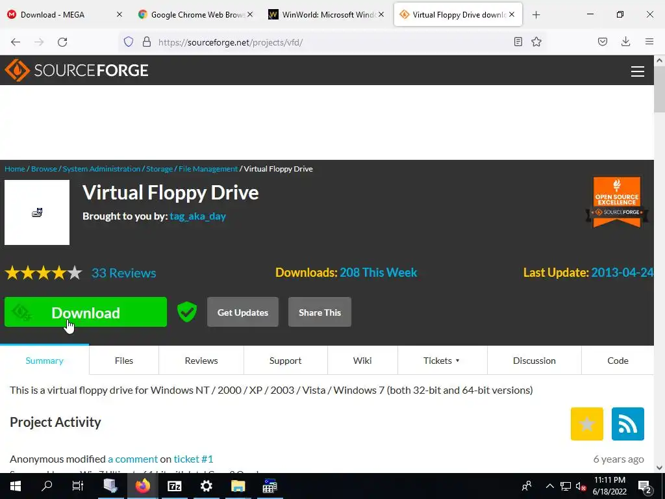
Task: Click the green Download button
Action: [86, 312]
